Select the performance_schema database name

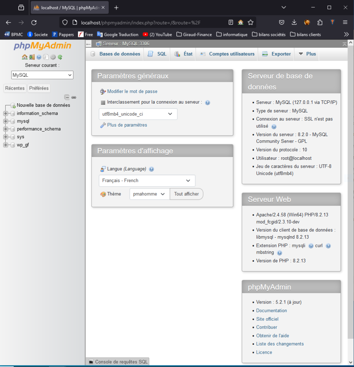click(39, 129)
